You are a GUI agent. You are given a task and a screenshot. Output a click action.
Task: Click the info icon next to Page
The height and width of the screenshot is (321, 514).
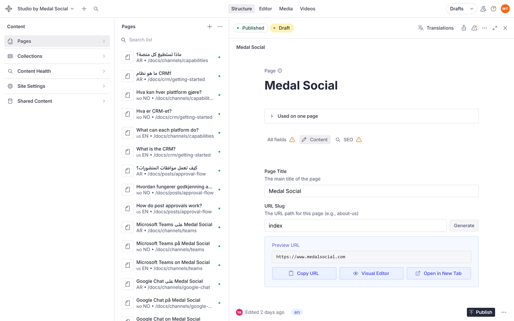click(x=280, y=71)
